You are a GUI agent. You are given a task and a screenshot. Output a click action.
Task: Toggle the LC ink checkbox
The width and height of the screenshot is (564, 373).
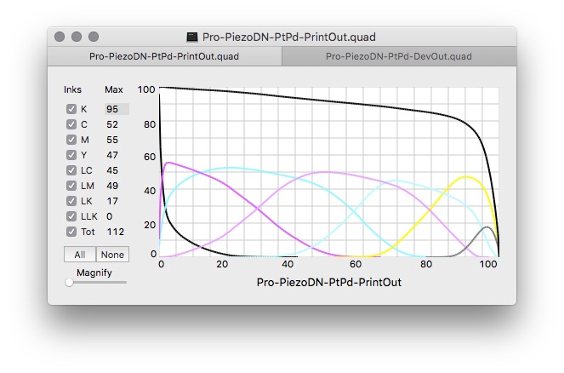[71, 170]
